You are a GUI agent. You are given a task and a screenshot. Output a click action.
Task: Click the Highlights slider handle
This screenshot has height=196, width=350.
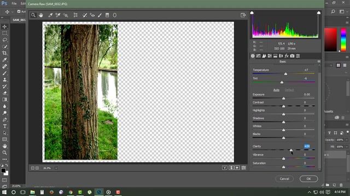click(284, 114)
